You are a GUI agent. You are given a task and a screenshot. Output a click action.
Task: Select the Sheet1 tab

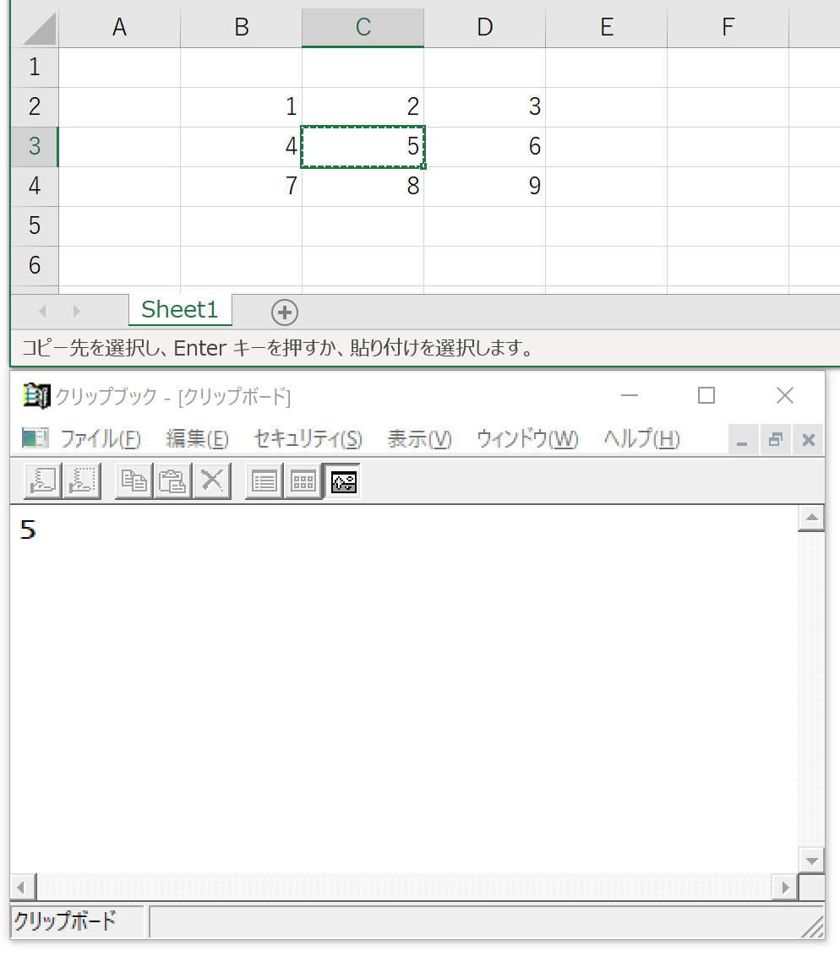[x=180, y=310]
